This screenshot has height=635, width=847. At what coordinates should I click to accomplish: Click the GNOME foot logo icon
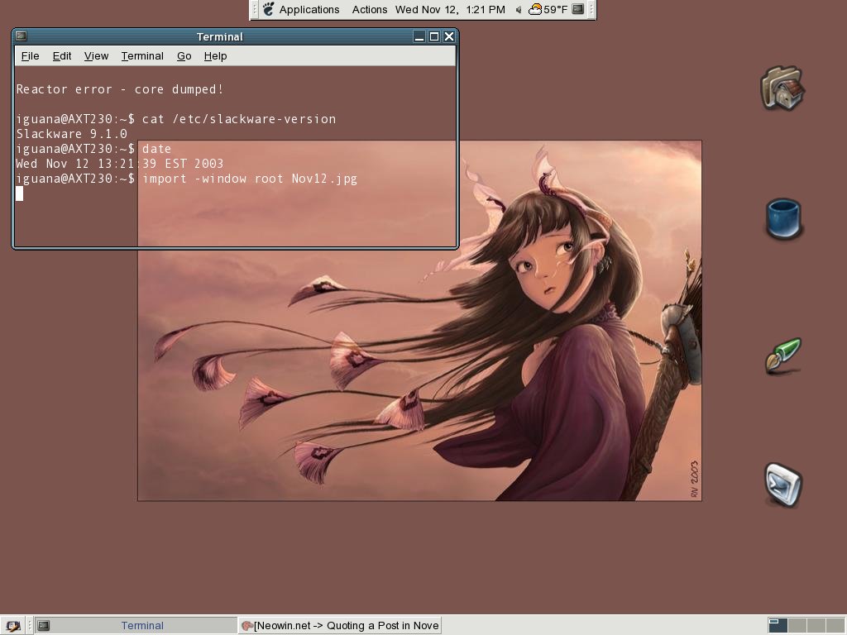tap(269, 9)
